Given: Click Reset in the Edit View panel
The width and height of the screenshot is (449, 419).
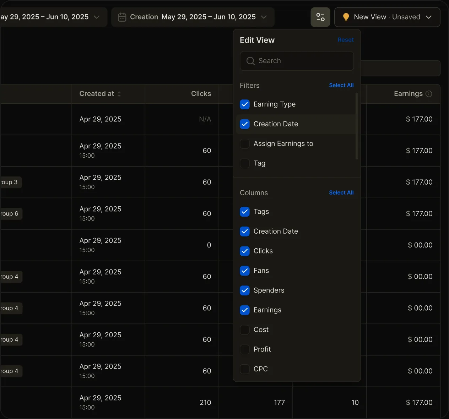Looking at the screenshot, I should point(346,40).
